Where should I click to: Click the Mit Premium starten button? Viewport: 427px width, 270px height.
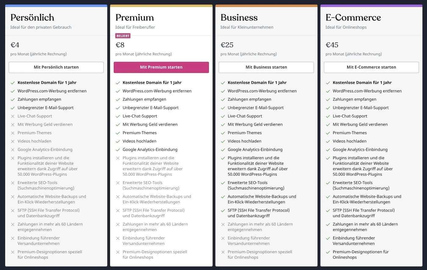[x=161, y=67]
